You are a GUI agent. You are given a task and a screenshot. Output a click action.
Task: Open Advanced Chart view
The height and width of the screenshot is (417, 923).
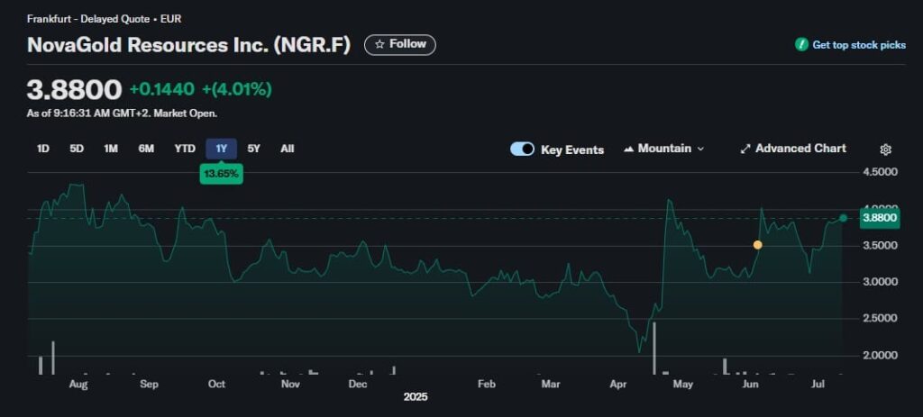(793, 149)
